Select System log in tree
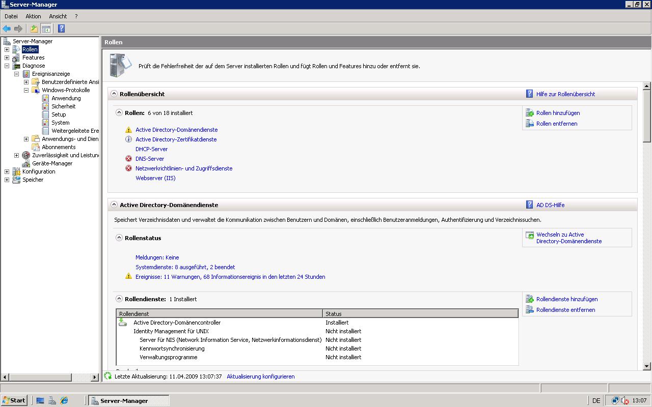The width and height of the screenshot is (652, 407). 60,123
